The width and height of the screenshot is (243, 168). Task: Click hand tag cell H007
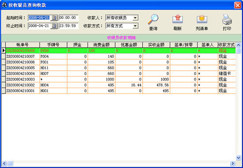53,74
